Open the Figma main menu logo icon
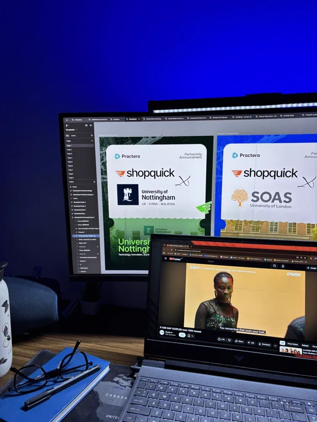This screenshot has width=317, height=422. coord(67,125)
